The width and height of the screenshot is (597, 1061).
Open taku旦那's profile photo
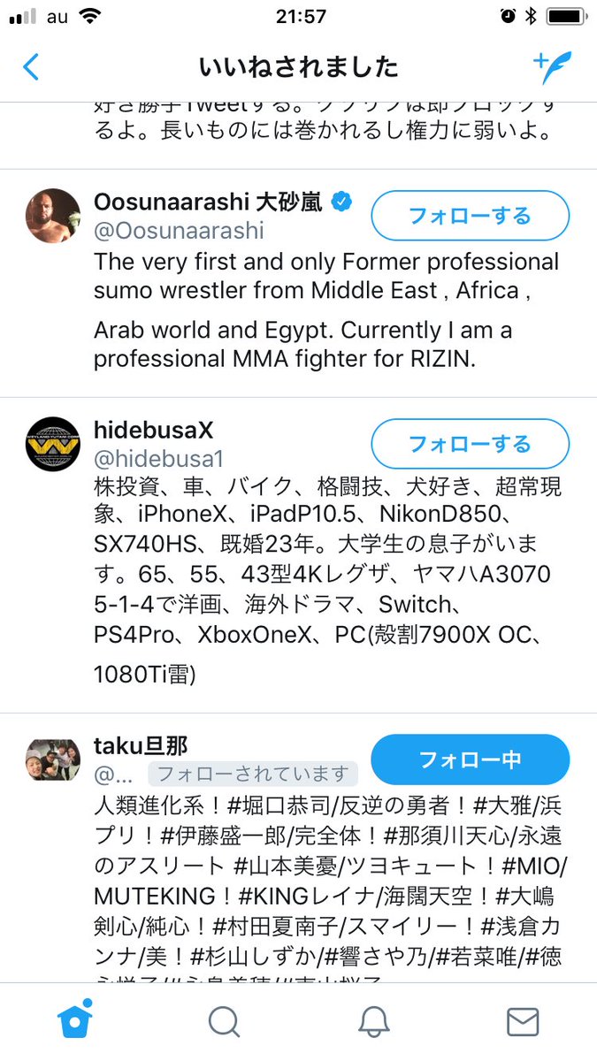[x=53, y=759]
